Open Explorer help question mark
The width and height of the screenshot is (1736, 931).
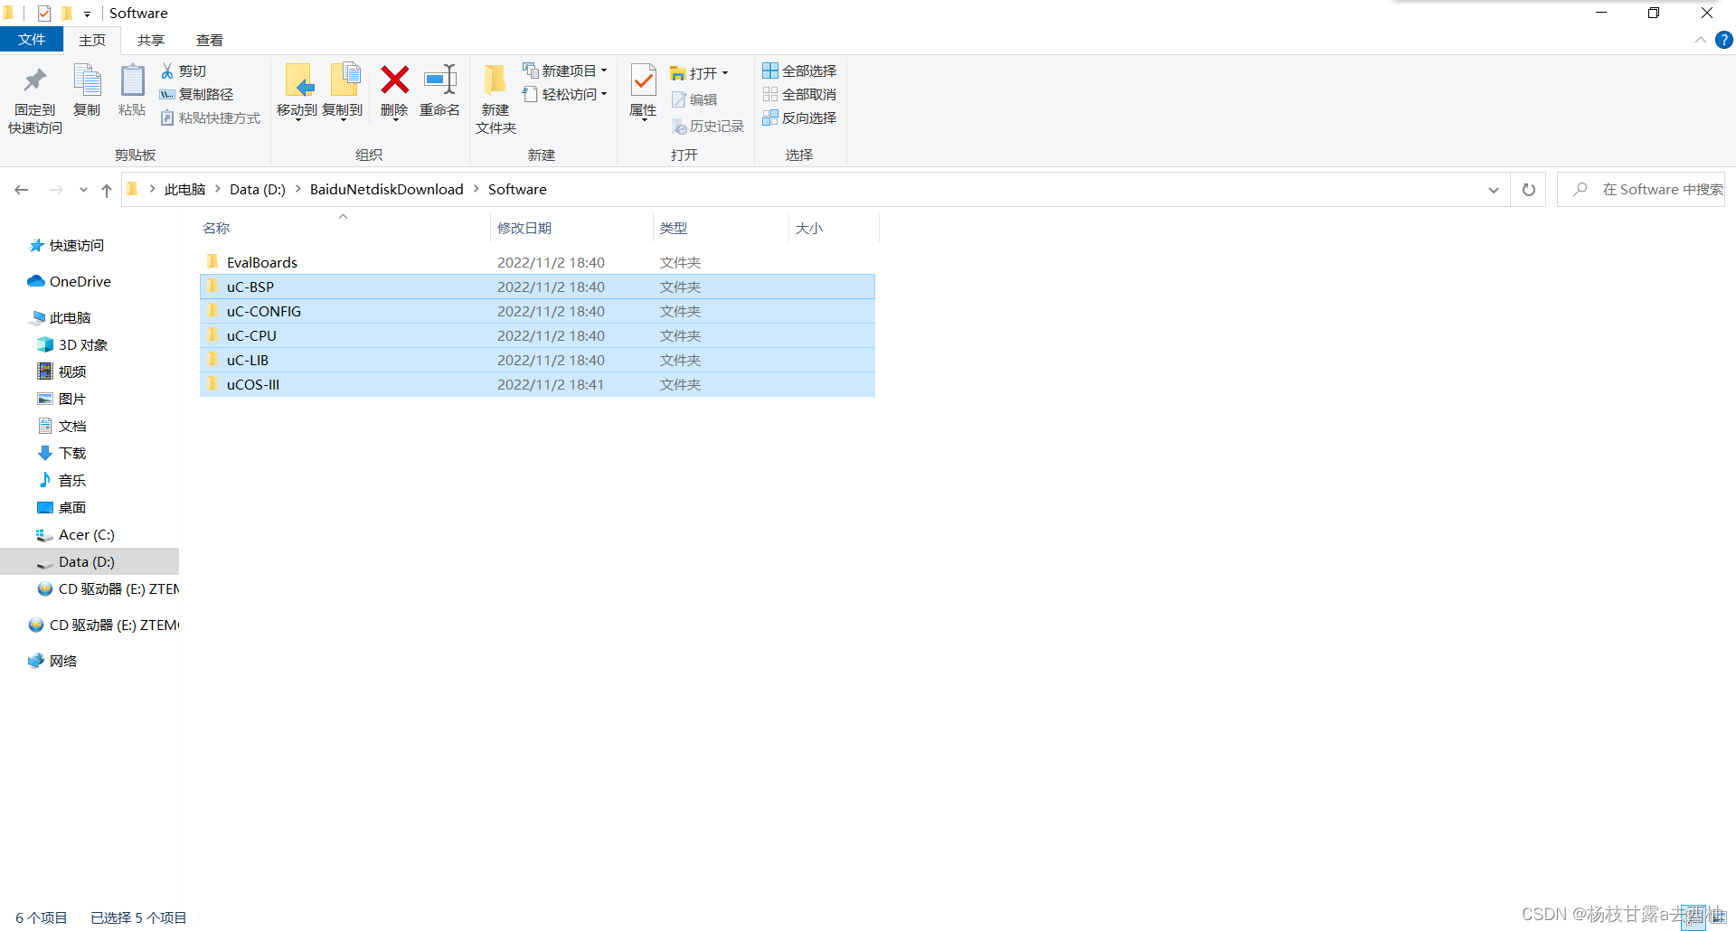1724,40
